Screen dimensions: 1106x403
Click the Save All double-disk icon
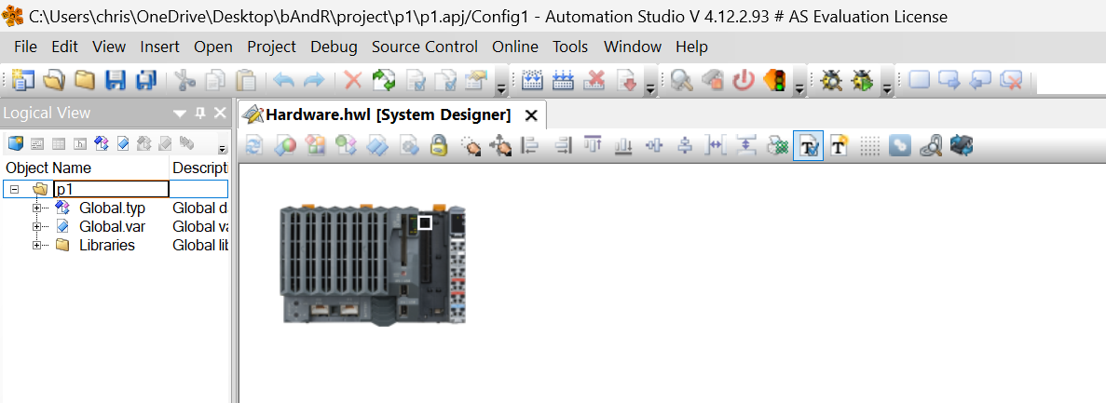click(x=146, y=80)
